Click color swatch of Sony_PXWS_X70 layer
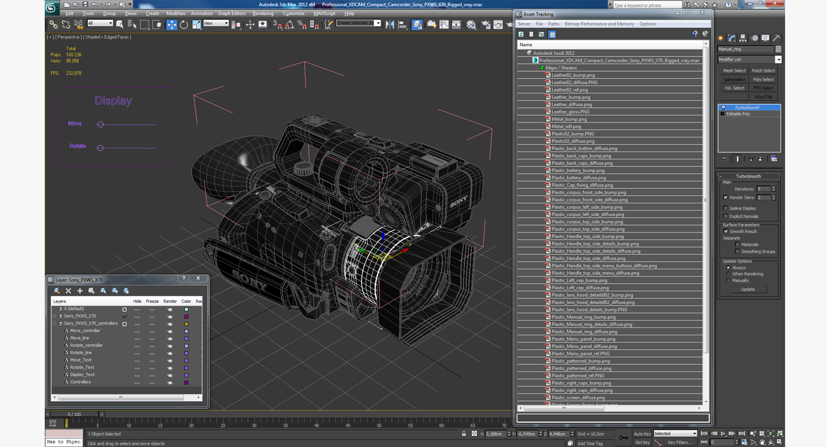This screenshot has width=827, height=447. [x=186, y=316]
